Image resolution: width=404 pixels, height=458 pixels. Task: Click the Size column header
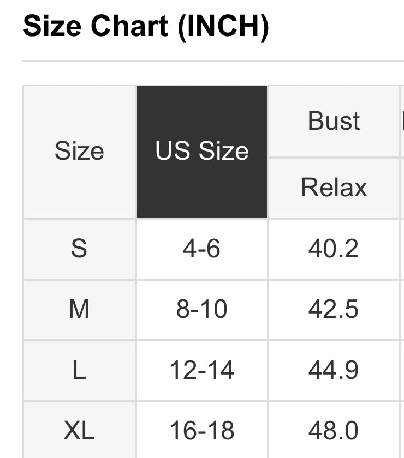(79, 151)
